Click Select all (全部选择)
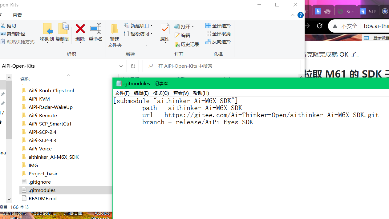Image resolution: width=389 pixels, height=219 pixels. point(218,26)
